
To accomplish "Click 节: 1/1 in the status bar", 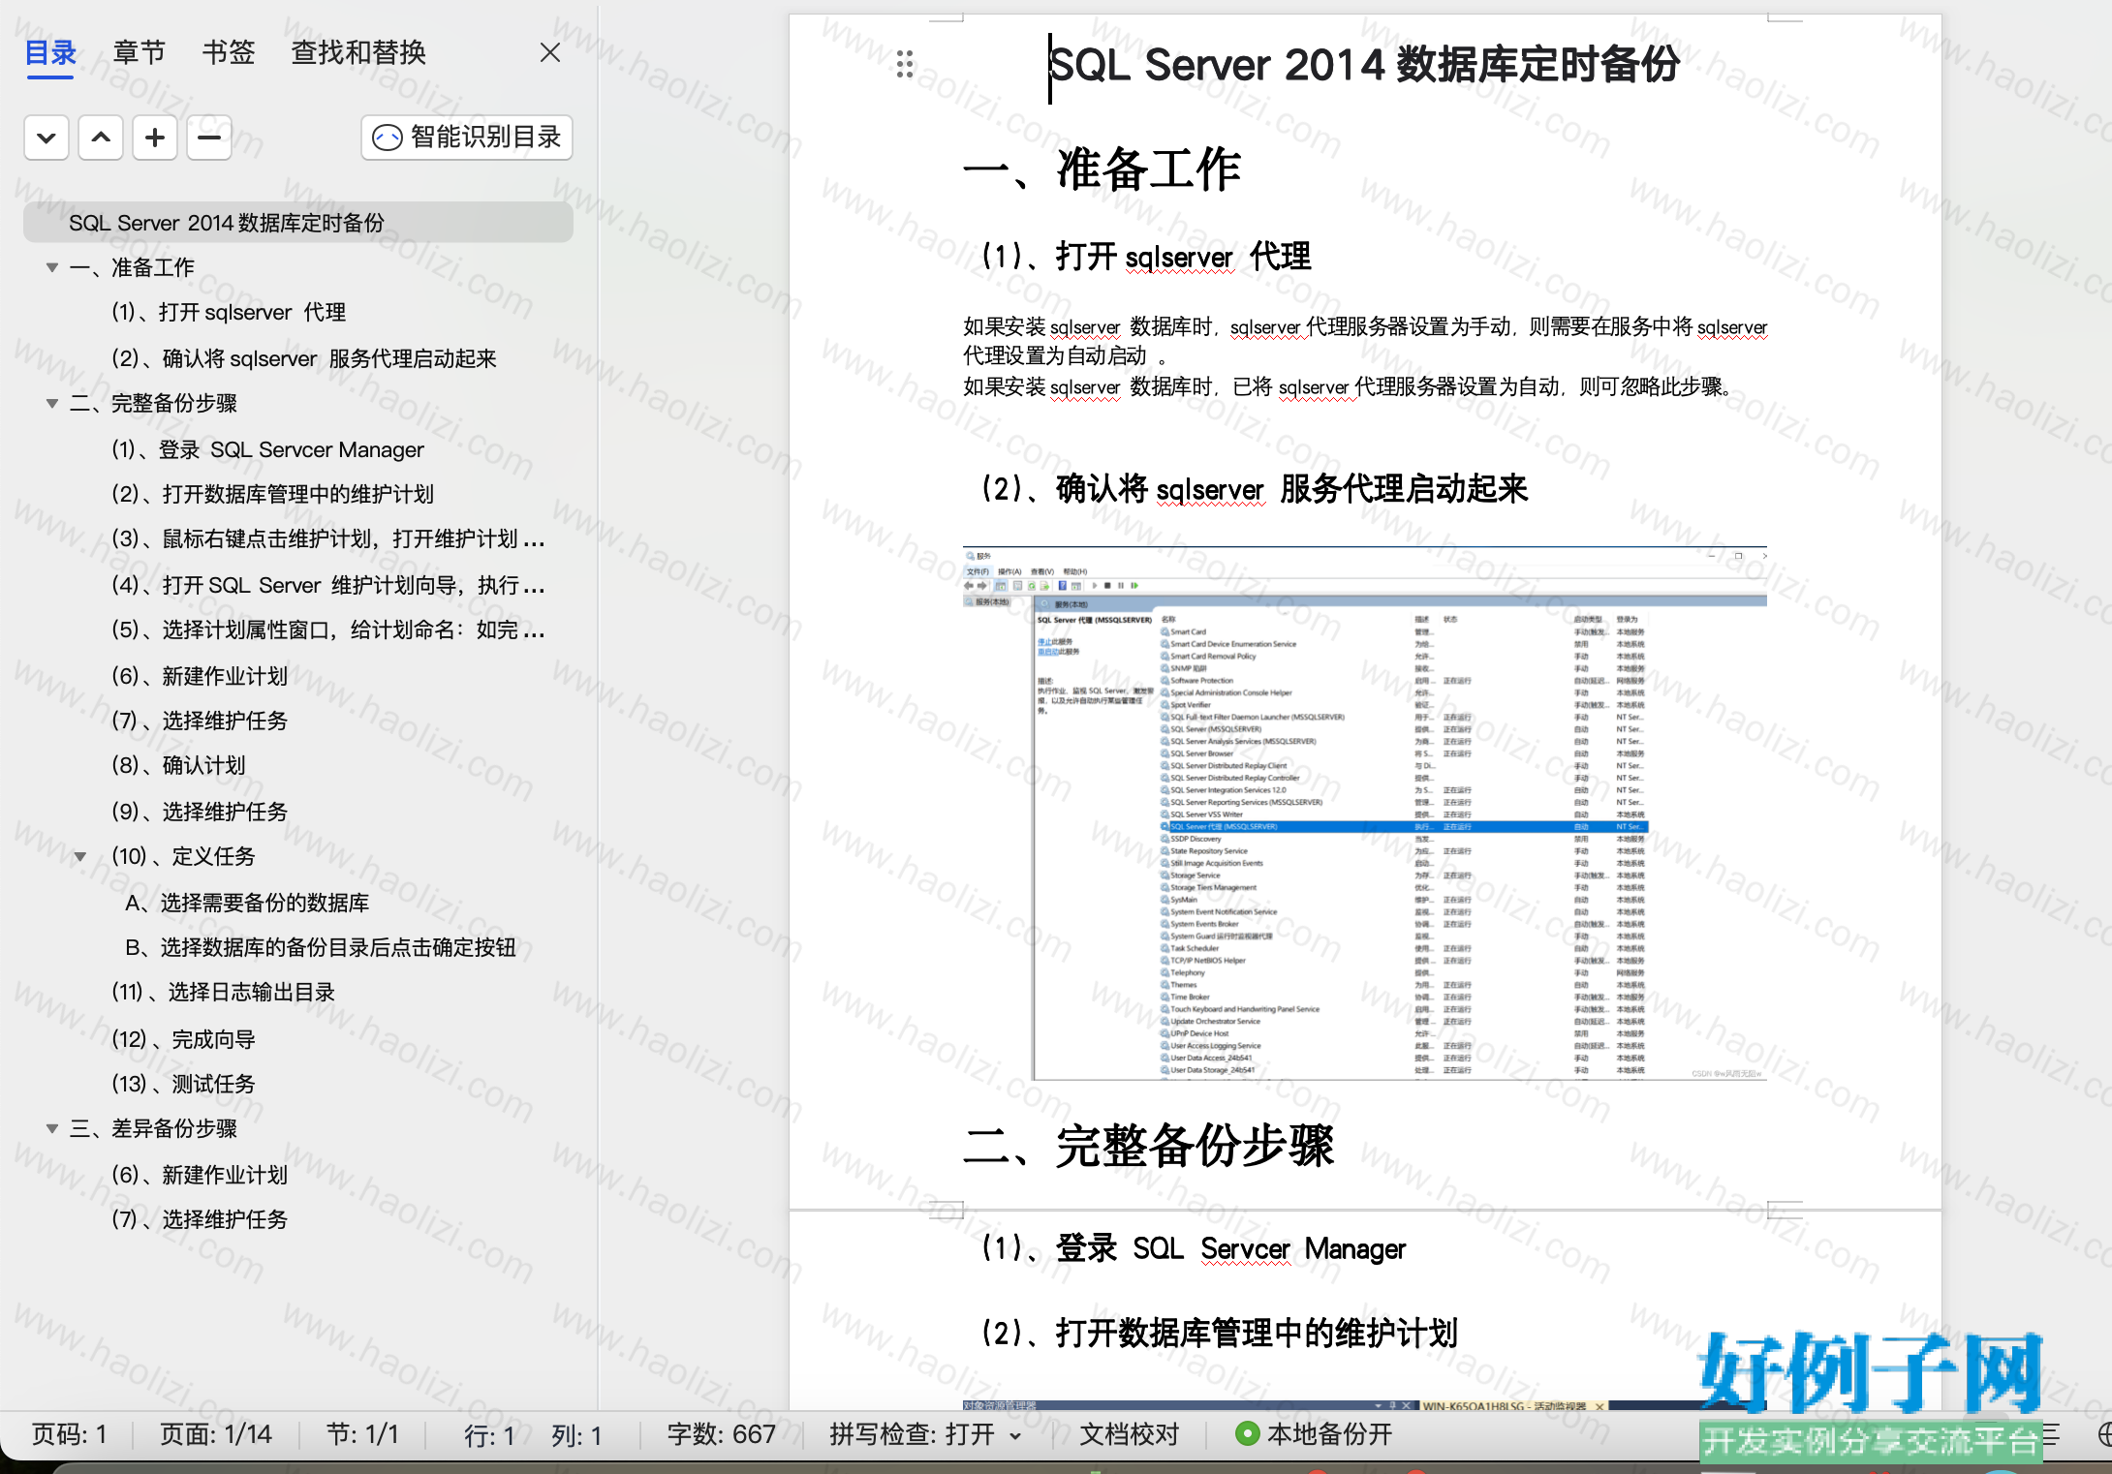I will tap(363, 1434).
